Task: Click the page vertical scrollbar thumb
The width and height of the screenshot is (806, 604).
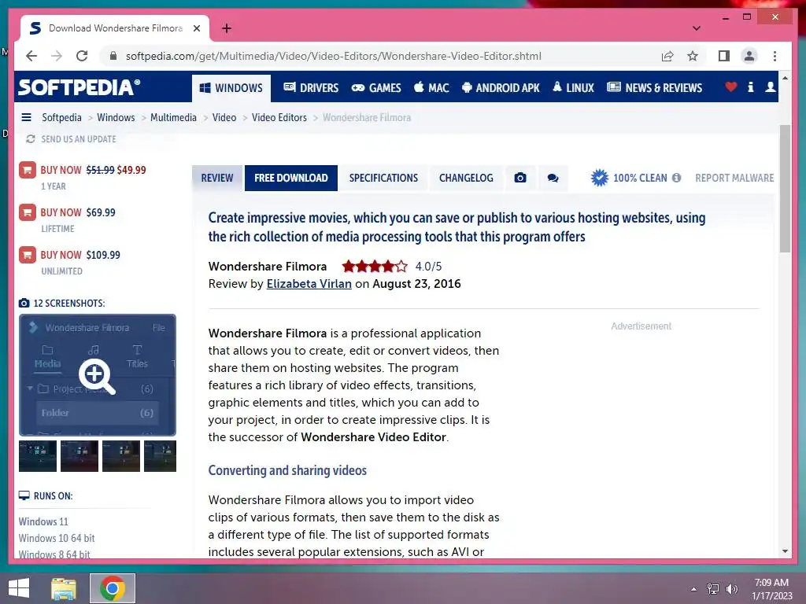Action: pos(785,189)
